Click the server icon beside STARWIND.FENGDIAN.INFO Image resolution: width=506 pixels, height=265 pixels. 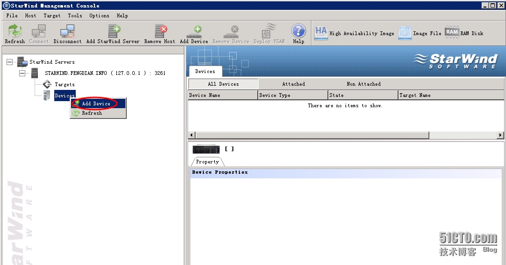[35, 73]
